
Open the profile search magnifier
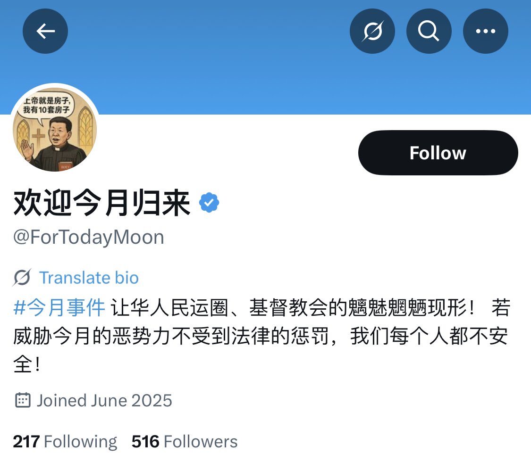point(429,31)
